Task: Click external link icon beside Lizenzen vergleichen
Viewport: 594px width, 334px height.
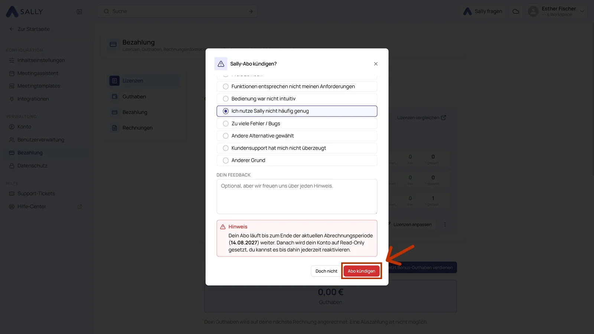Action: tap(443, 118)
